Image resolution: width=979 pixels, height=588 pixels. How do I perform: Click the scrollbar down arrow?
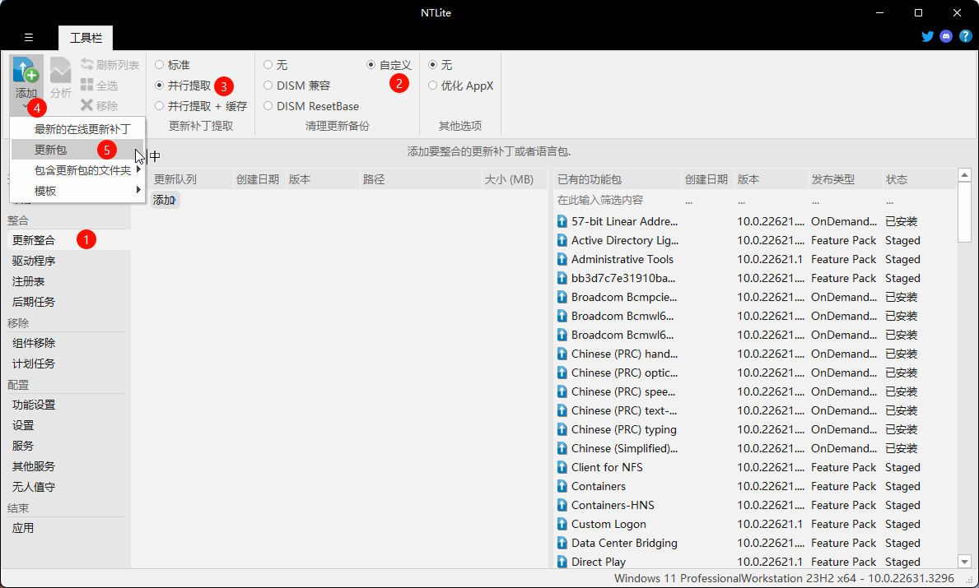point(965,562)
